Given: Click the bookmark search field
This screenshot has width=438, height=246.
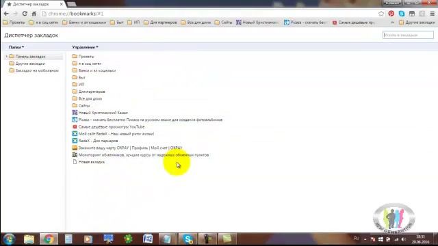Looking at the screenshot, I should coord(408,35).
